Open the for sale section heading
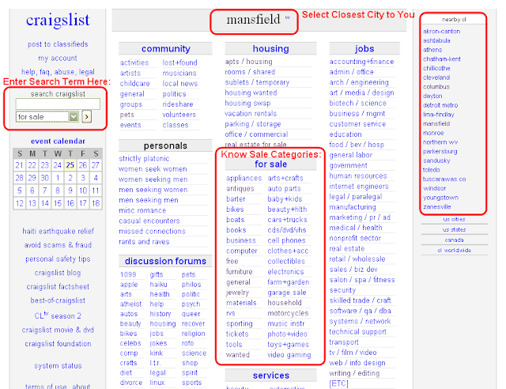Viewport: 506px width, 389px height. click(270, 164)
